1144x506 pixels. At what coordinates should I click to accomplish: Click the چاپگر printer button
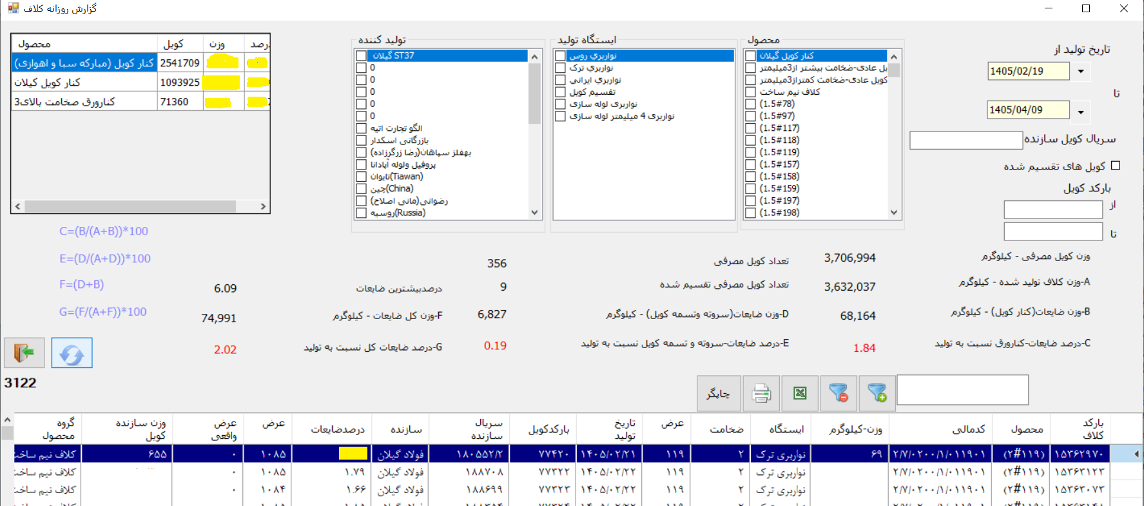719,393
